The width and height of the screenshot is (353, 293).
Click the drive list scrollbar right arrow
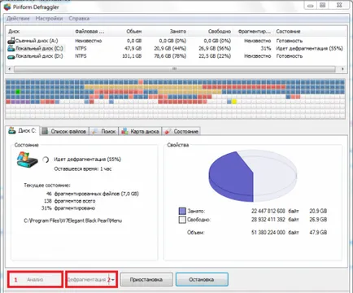click(342, 69)
